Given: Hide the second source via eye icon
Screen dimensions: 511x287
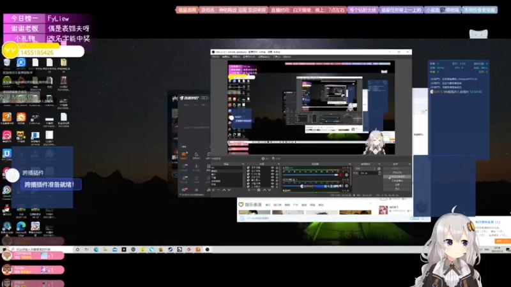Looking at the screenshot, I should click(x=273, y=171).
